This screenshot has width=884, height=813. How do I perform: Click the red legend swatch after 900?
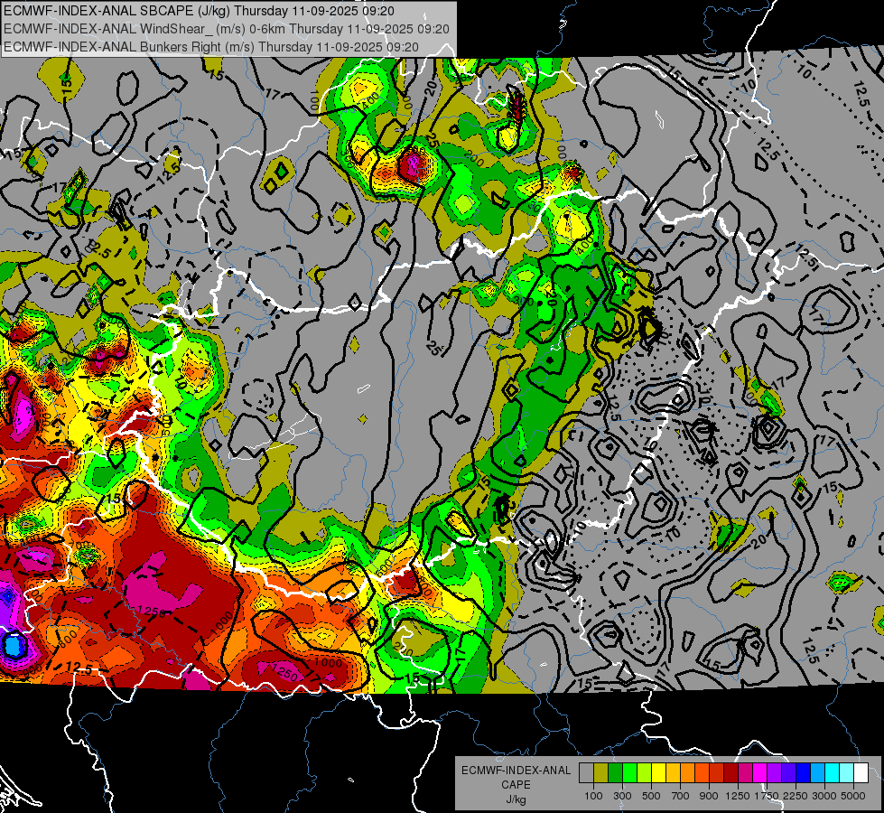717,773
